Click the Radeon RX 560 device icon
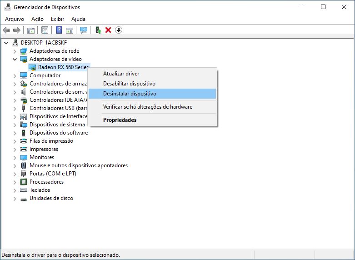This screenshot has width=355, height=260. point(32,67)
